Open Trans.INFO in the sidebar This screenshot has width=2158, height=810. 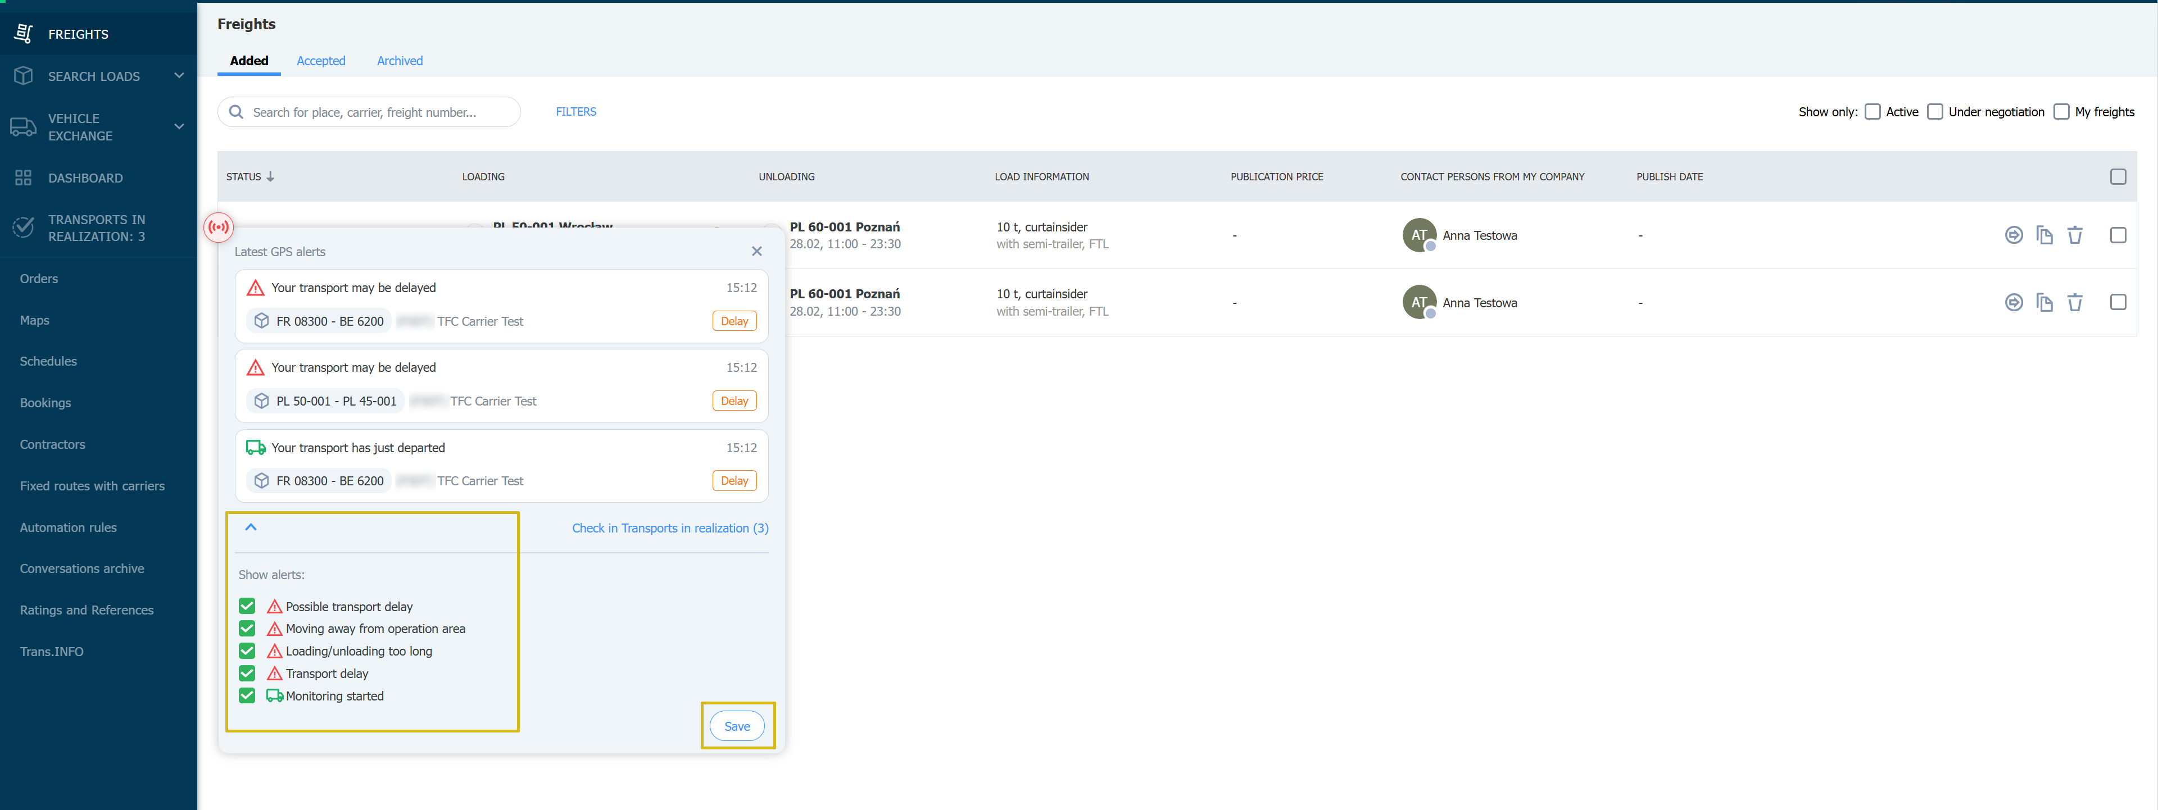point(52,651)
